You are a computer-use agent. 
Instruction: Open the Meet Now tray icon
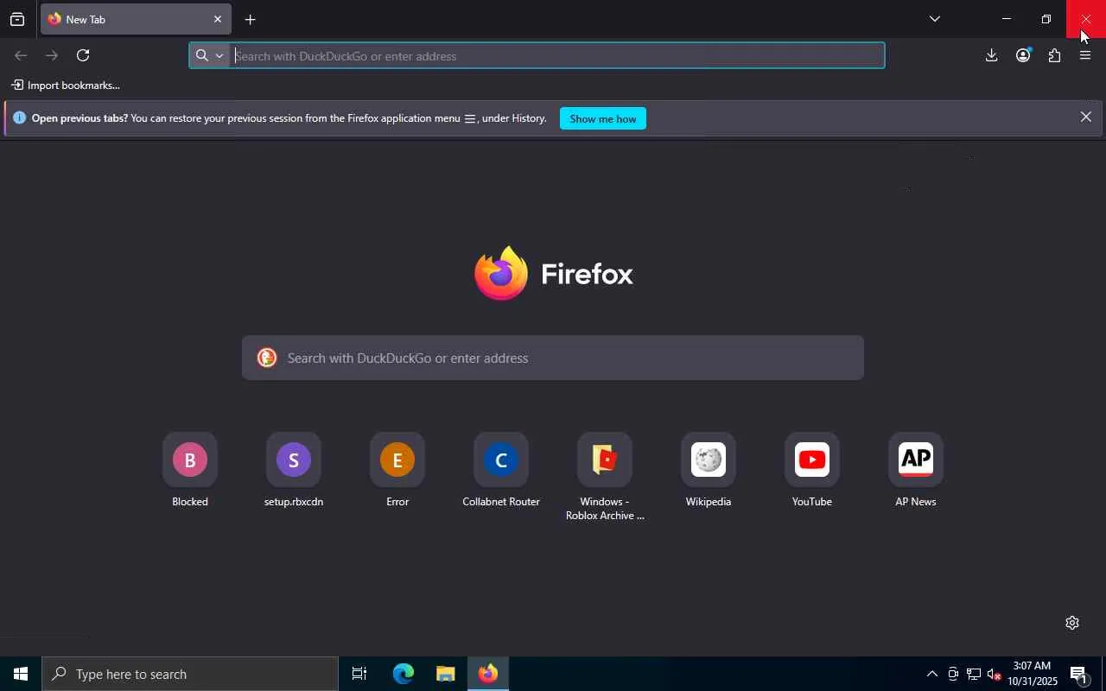(x=952, y=674)
